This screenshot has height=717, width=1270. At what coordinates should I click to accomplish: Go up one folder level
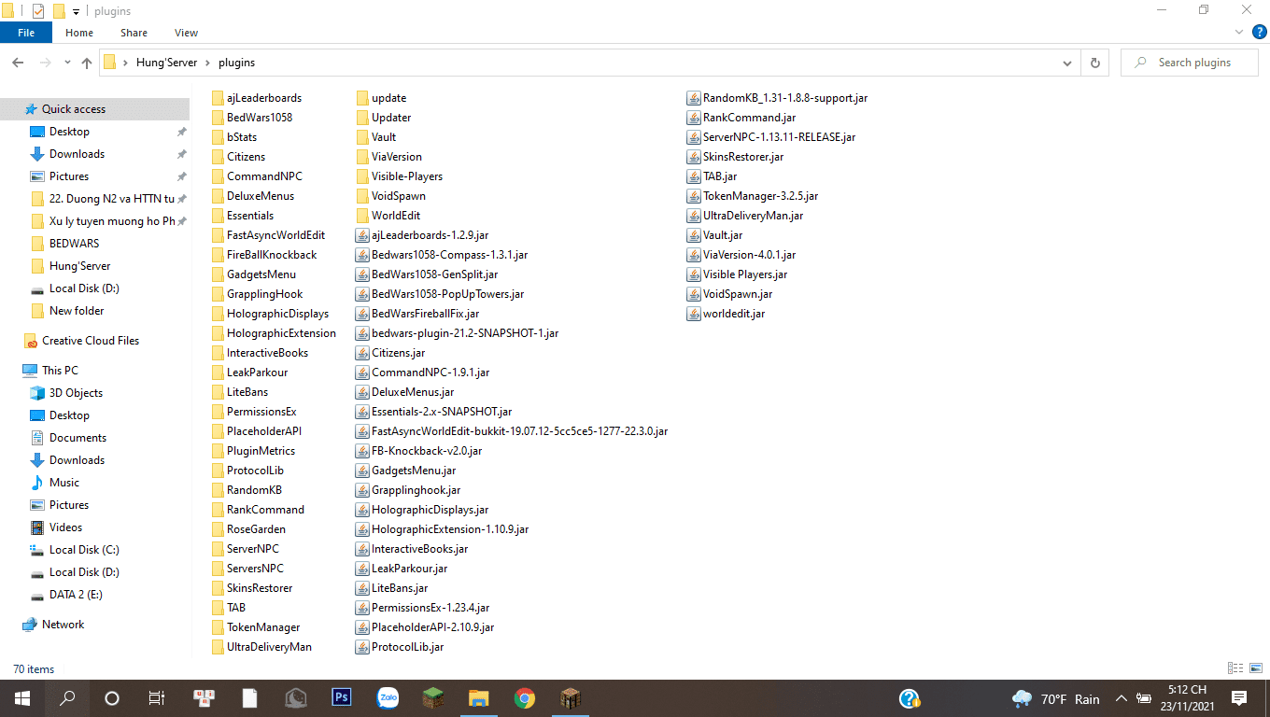coord(87,63)
